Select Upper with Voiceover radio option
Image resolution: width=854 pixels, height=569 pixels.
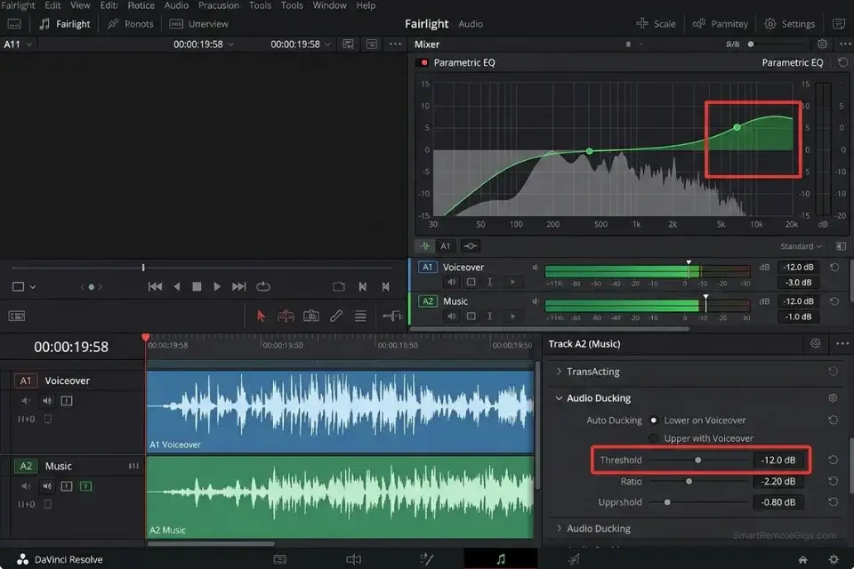pos(654,438)
